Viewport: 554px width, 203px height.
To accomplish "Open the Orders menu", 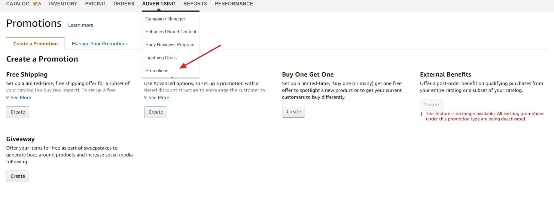I will 124,4.
